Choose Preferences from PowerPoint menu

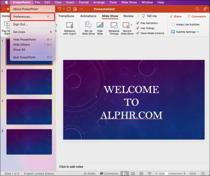click(x=32, y=17)
